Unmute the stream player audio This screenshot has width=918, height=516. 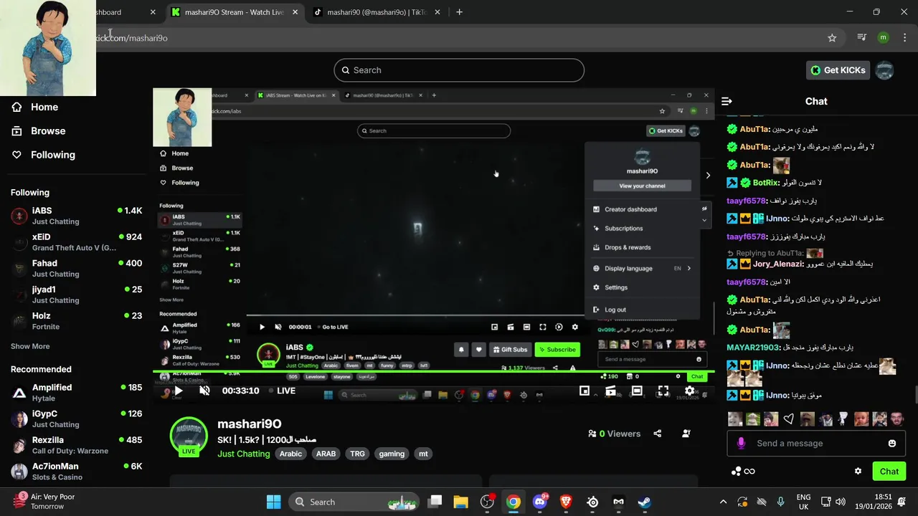click(204, 391)
